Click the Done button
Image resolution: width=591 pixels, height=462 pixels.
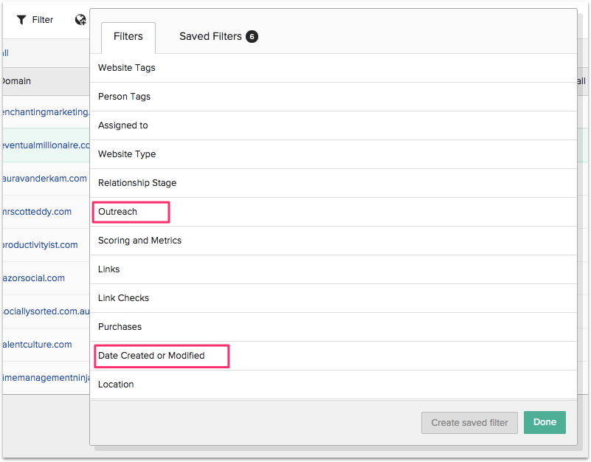point(545,422)
